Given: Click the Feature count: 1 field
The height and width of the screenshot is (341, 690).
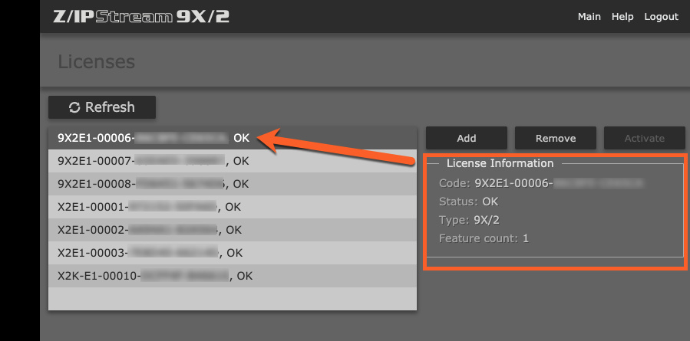Looking at the screenshot, I should click(x=484, y=238).
